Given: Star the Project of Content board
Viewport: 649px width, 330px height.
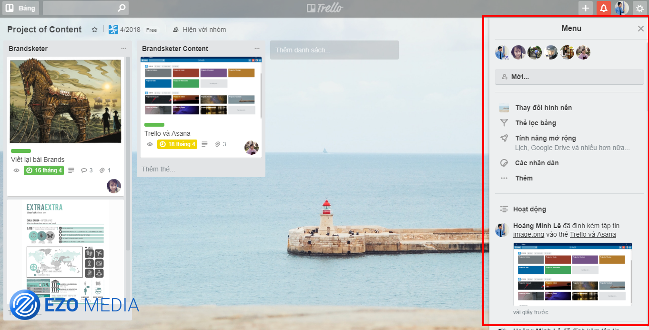Looking at the screenshot, I should tap(94, 30).
